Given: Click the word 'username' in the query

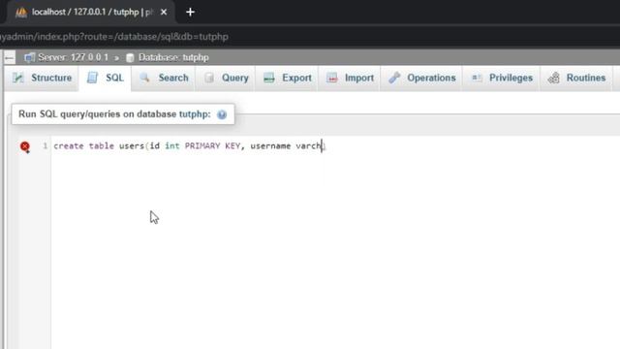Looking at the screenshot, I should (270, 146).
